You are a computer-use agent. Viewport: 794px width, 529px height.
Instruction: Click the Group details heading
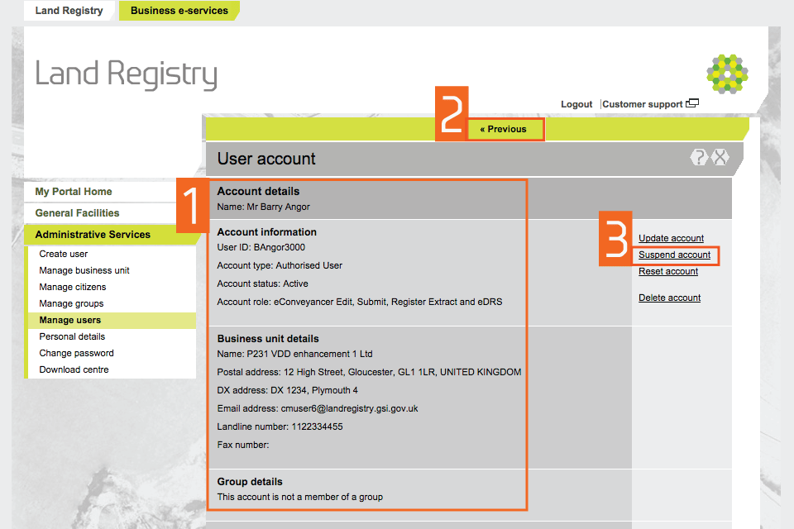(x=250, y=482)
